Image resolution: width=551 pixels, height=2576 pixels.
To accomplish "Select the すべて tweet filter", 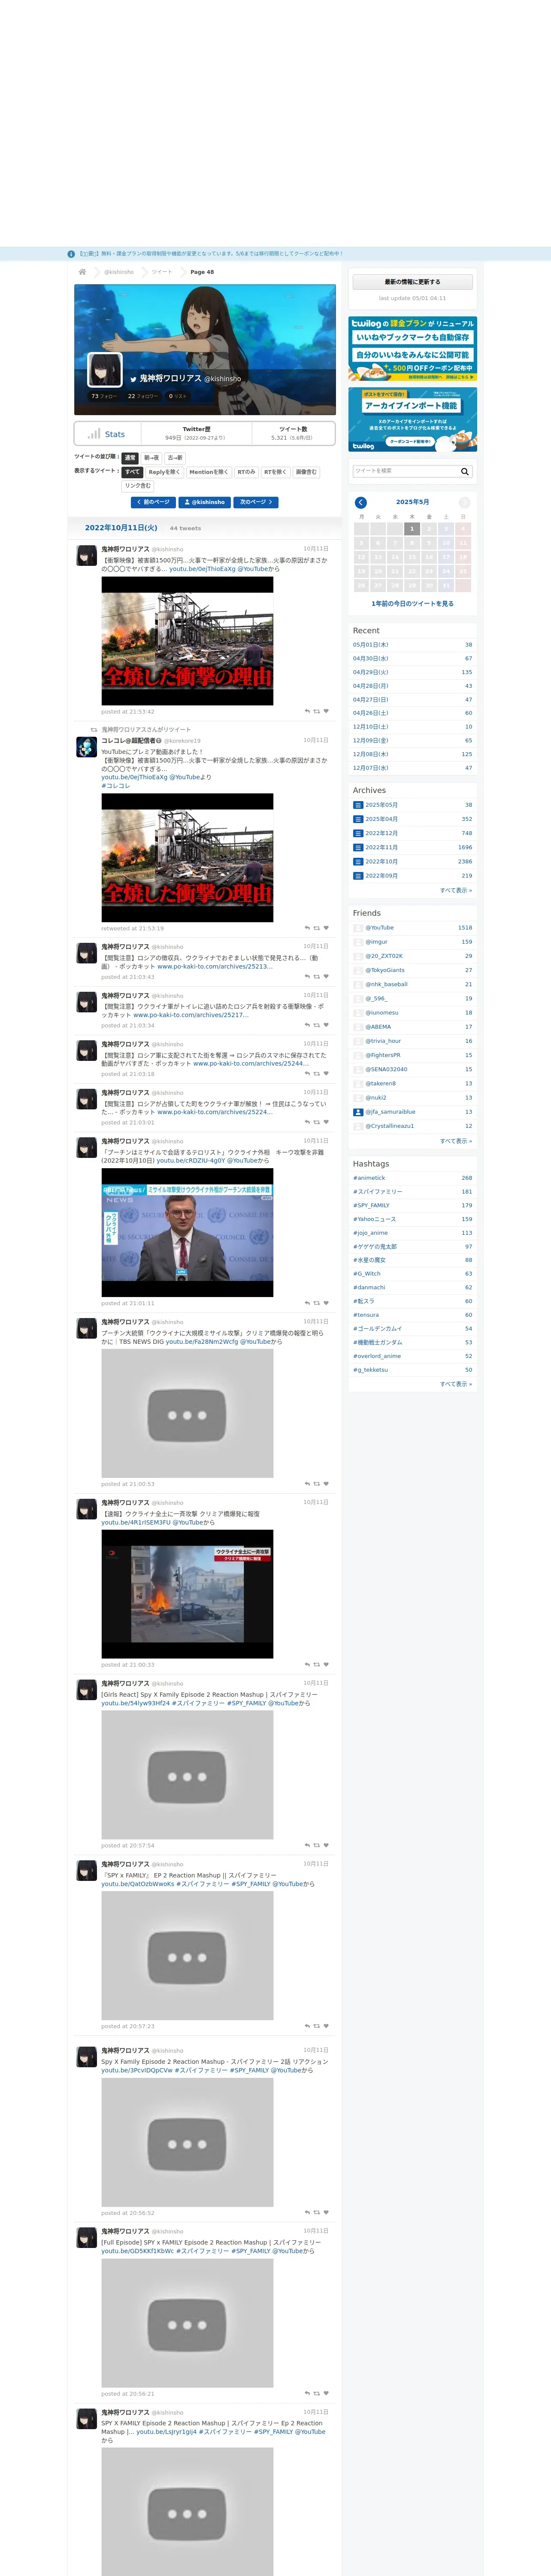I will click(132, 472).
